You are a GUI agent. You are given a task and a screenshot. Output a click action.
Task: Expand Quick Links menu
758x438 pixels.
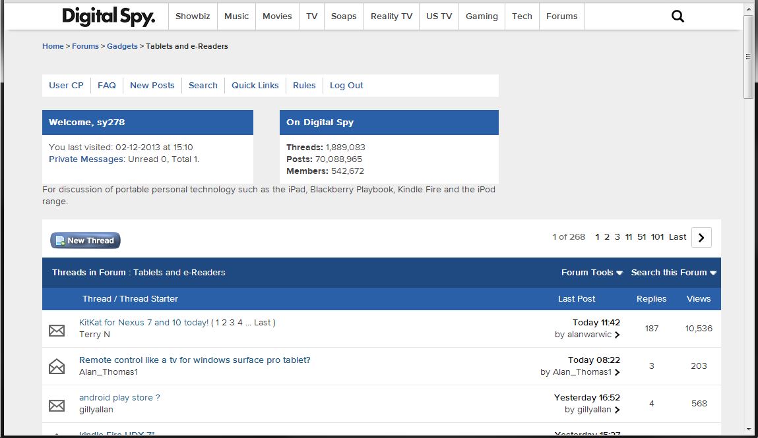pos(254,85)
